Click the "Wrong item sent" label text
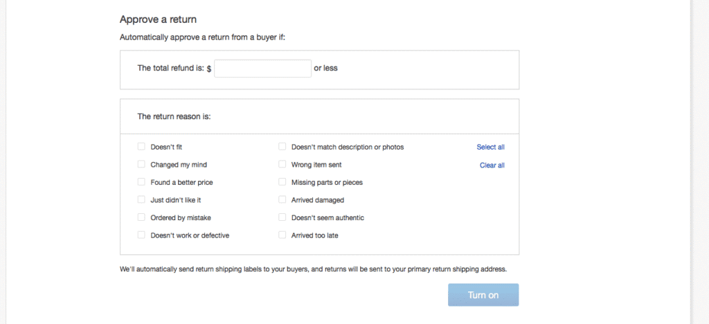 pos(316,165)
